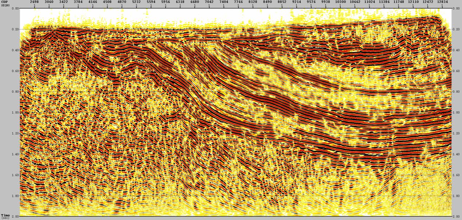The height and width of the screenshot is (220, 462).
Task: Select 2.00 on the right time axis
Action: click(x=456, y=217)
